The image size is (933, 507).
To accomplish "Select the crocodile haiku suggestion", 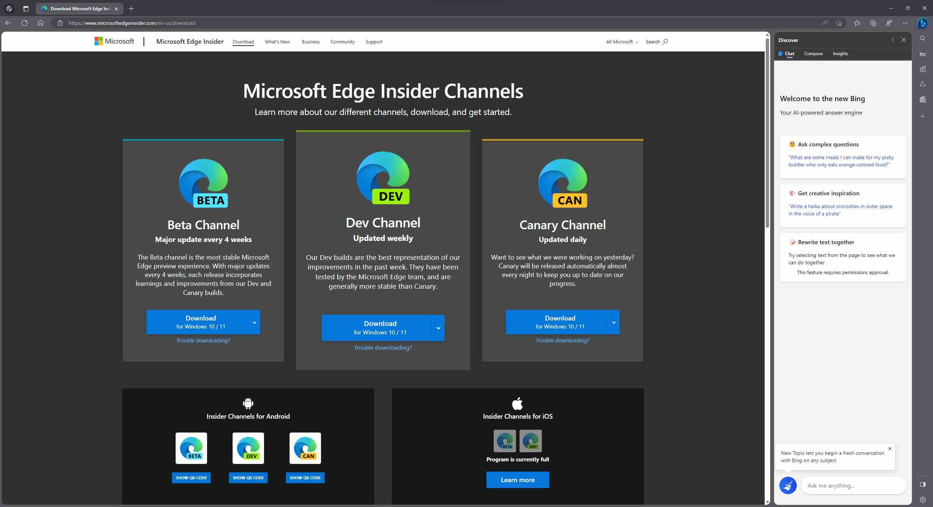I will coord(840,210).
